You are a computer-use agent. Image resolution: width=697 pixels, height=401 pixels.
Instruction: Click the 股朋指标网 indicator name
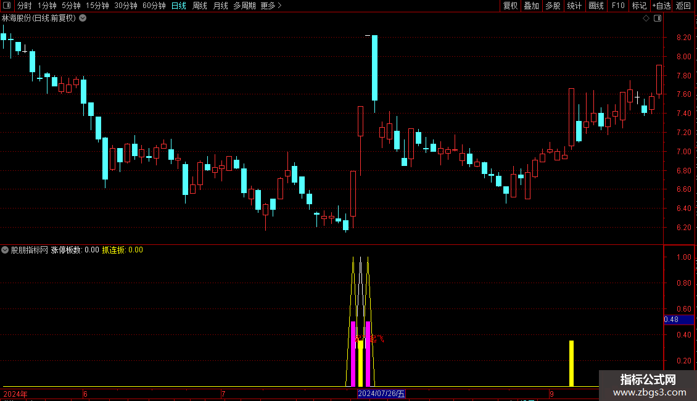click(29, 250)
